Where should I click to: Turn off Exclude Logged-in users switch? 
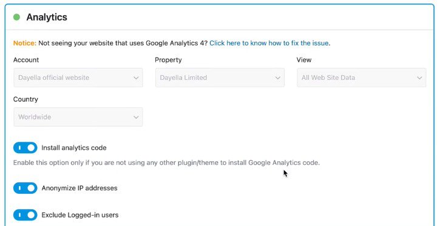click(25, 215)
